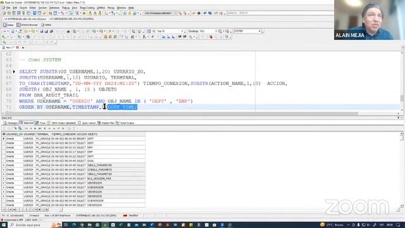Click the Autocommit is OFF status indicator
The height and width of the screenshot is (228, 405).
pos(12,220)
